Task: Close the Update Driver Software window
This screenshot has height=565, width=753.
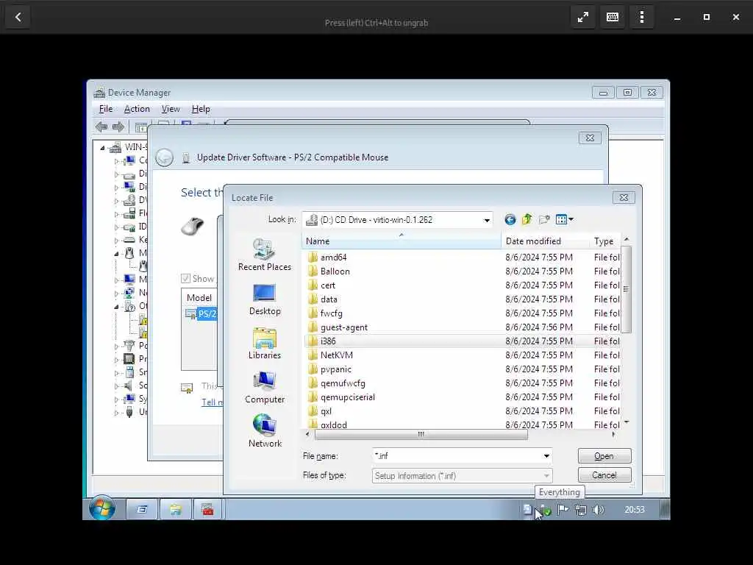Action: click(x=590, y=138)
